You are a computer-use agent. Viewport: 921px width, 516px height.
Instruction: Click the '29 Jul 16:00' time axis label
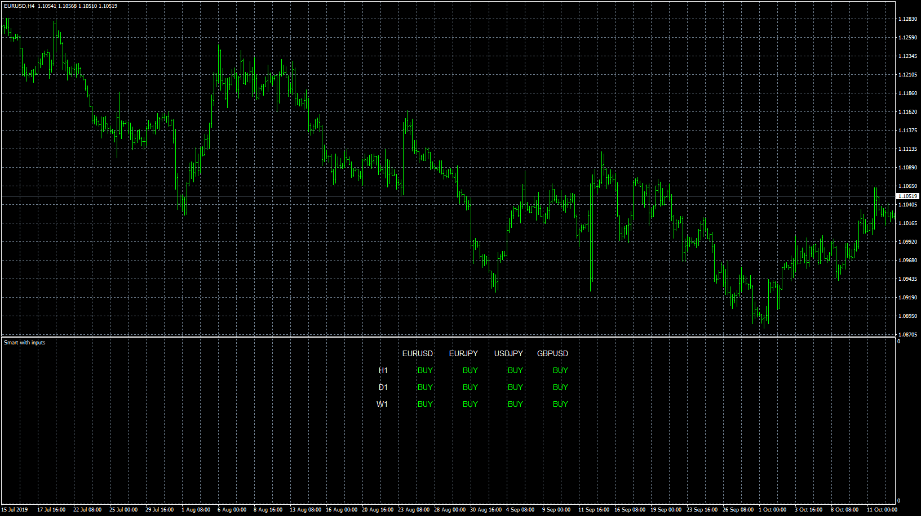(160, 510)
